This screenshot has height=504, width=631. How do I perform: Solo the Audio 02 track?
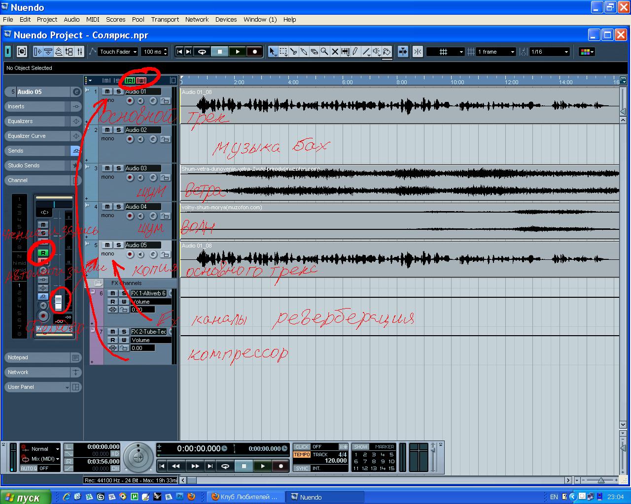pyautogui.click(x=118, y=130)
